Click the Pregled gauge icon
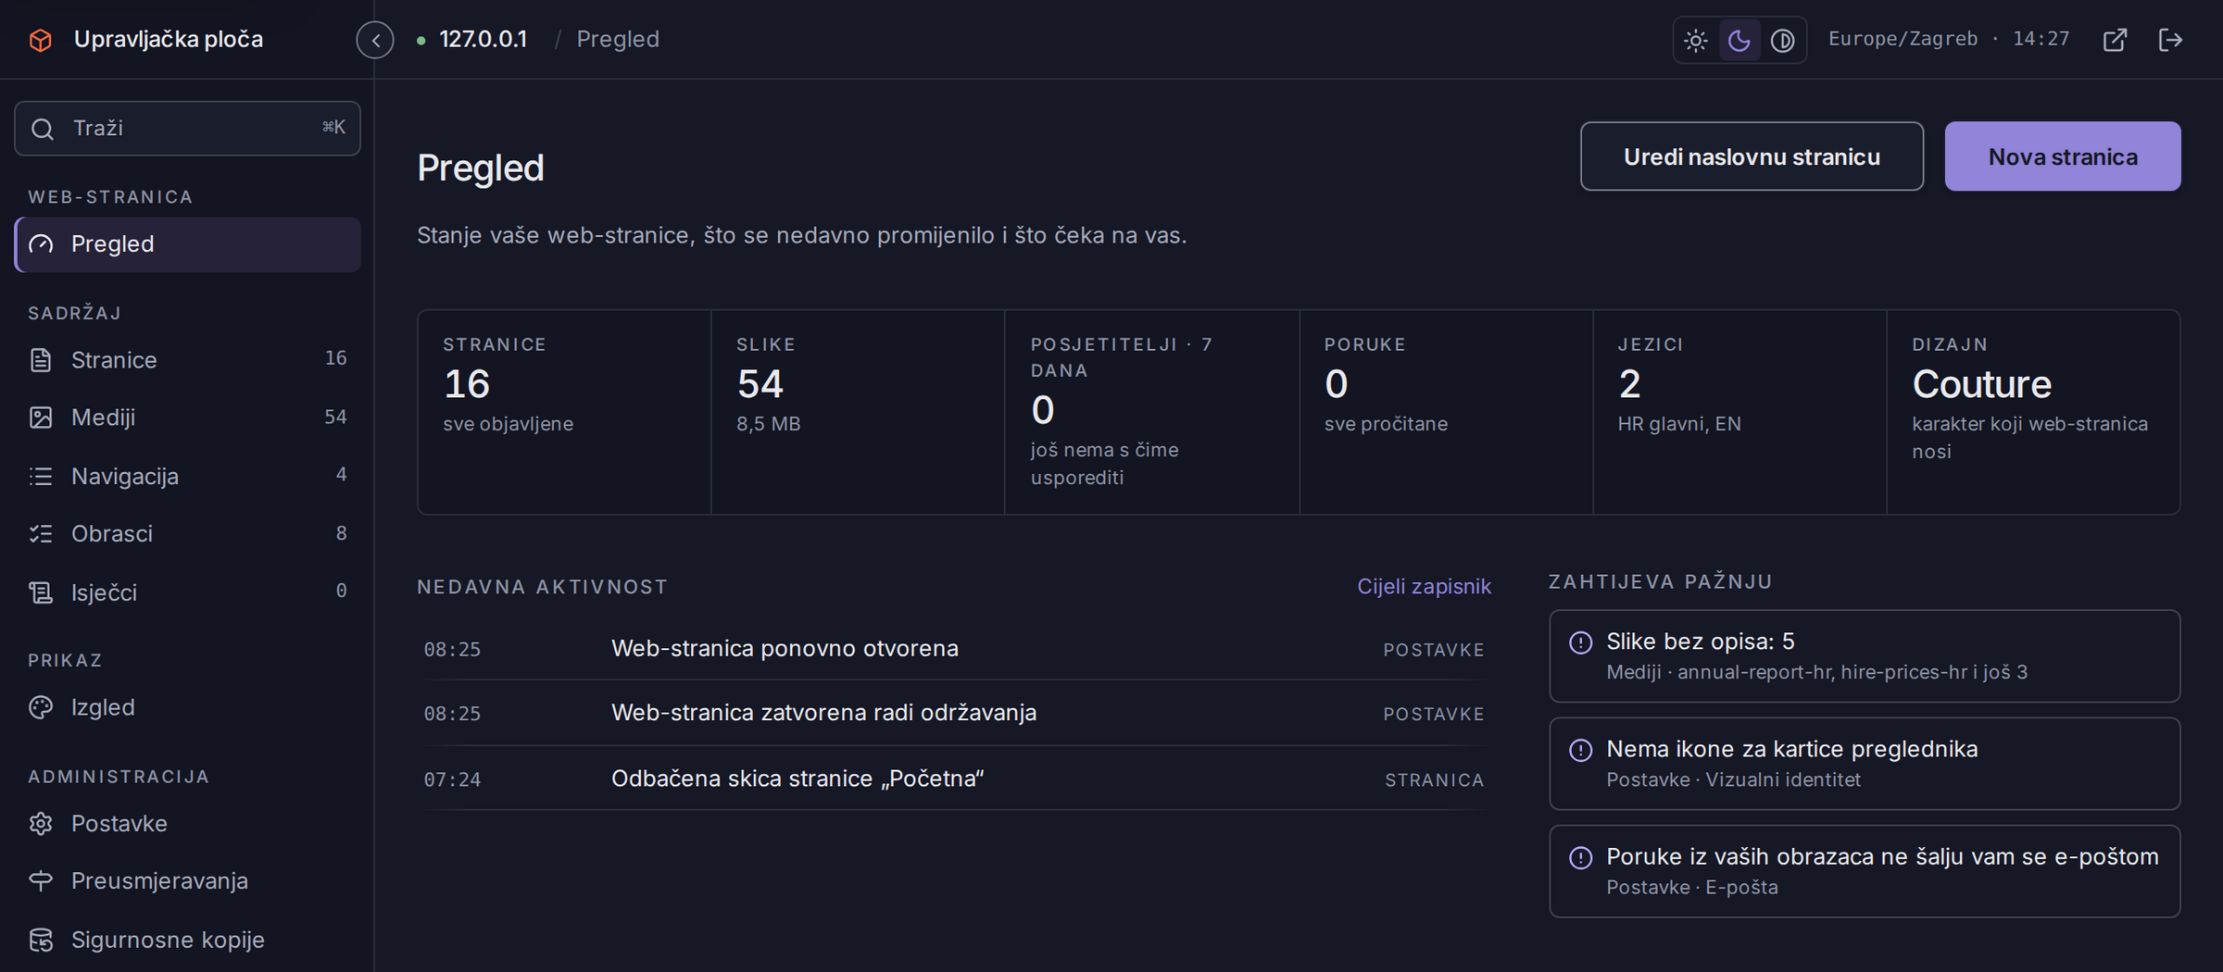Screen dimensions: 2223x972 point(41,244)
